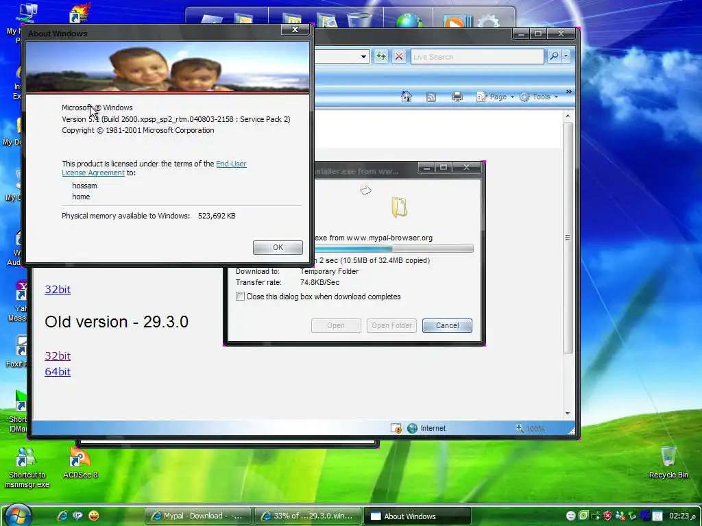Switch to the 33% download taskbar button
The image size is (702, 526).
click(308, 516)
